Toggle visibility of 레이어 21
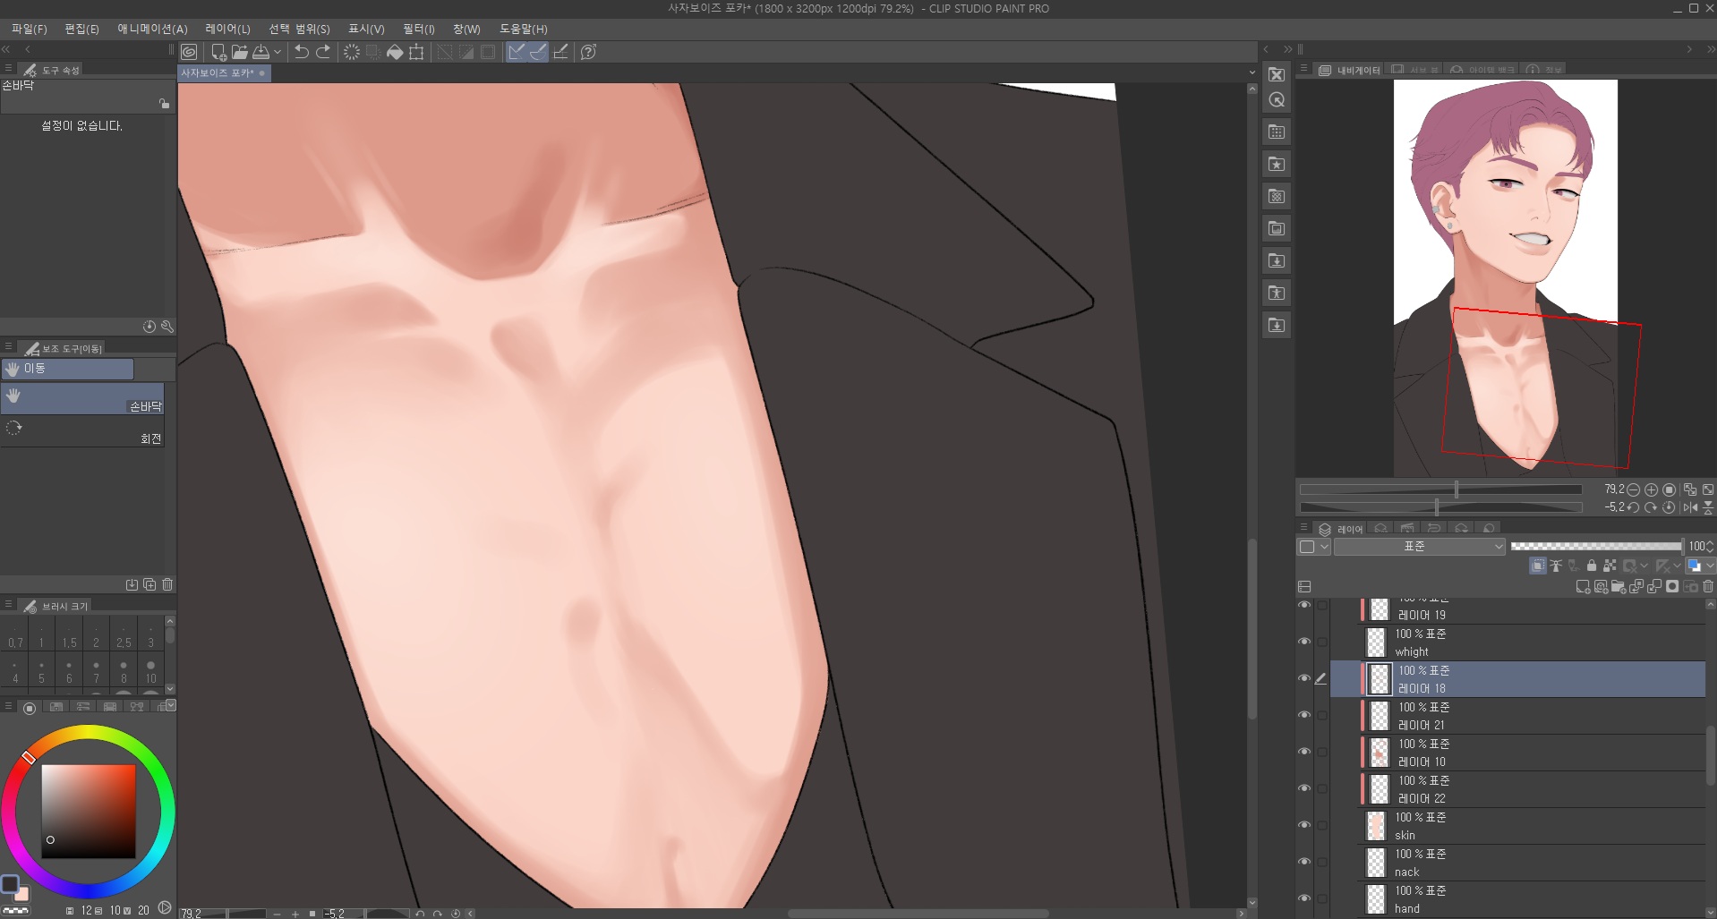Image resolution: width=1717 pixels, height=919 pixels. [1303, 715]
